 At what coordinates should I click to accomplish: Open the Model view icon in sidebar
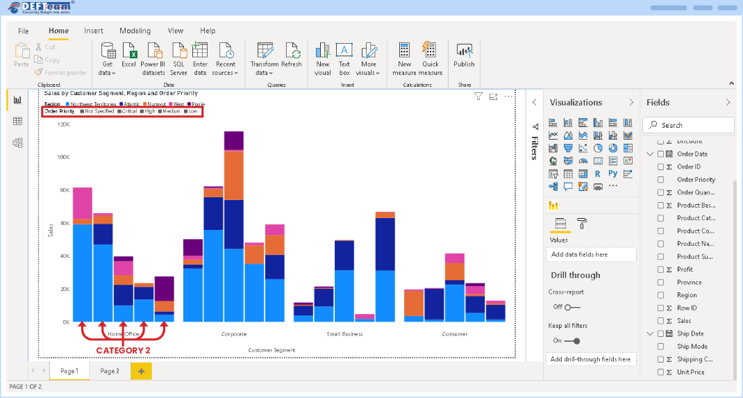(17, 142)
